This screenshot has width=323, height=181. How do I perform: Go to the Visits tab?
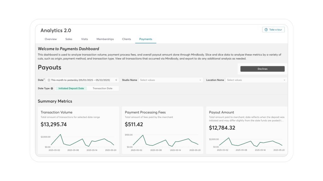[85, 39]
